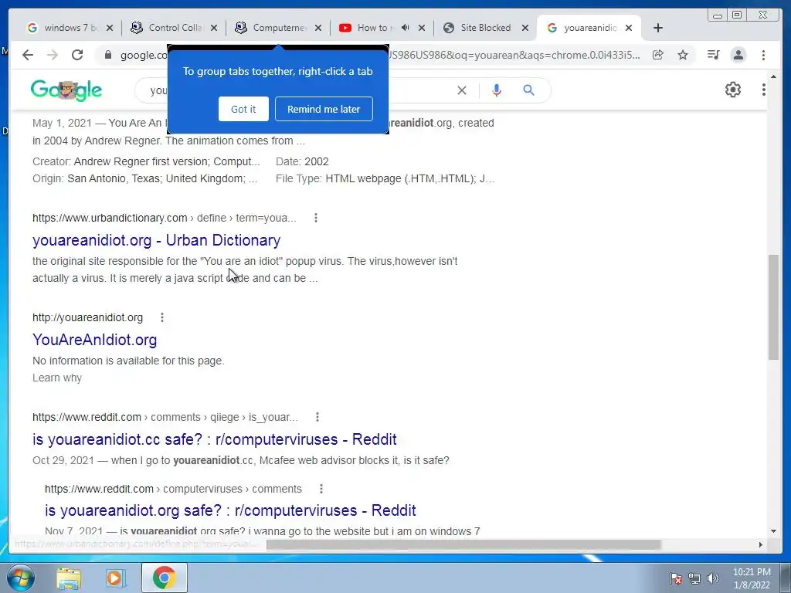Click the browser forward arrow
791x593 pixels.
click(53, 55)
